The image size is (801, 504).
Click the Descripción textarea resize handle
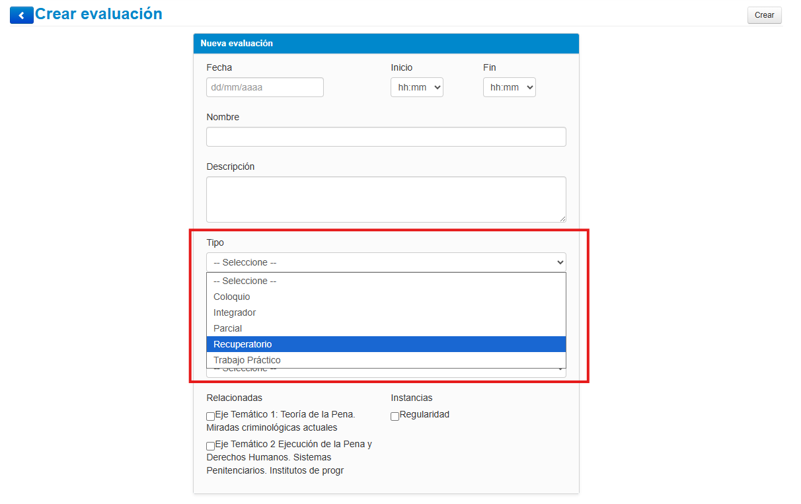[x=562, y=219]
